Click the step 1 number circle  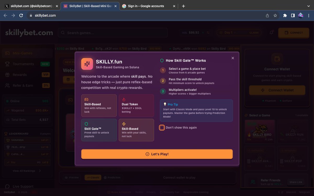(163, 70)
